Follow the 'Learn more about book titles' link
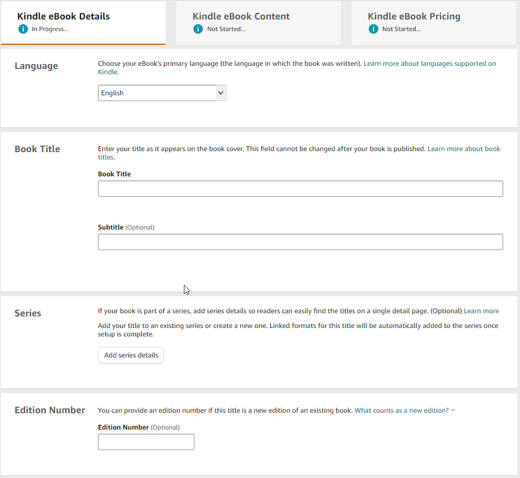Image resolution: width=520 pixels, height=478 pixels. tap(464, 149)
